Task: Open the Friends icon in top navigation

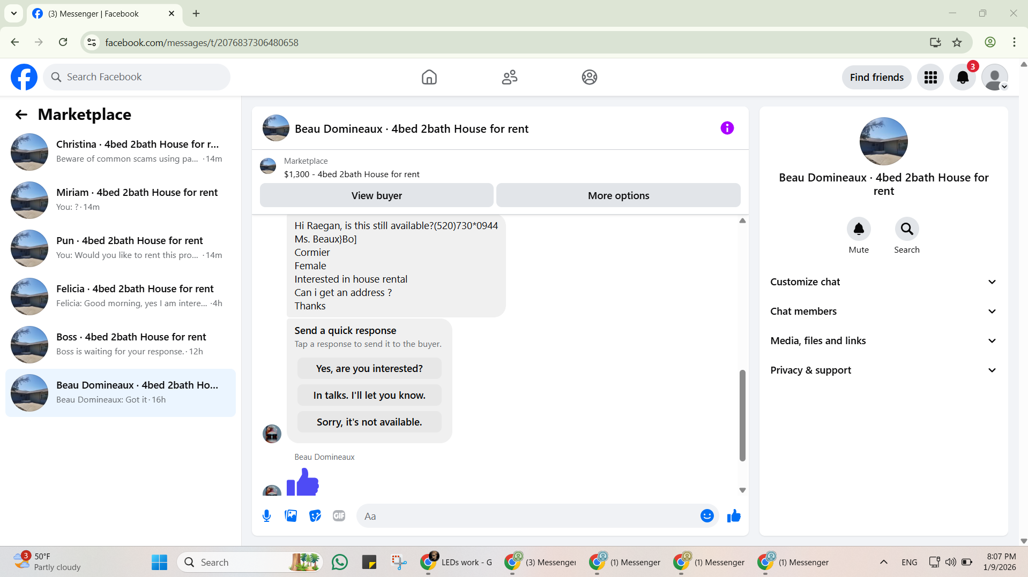Action: [x=509, y=77]
